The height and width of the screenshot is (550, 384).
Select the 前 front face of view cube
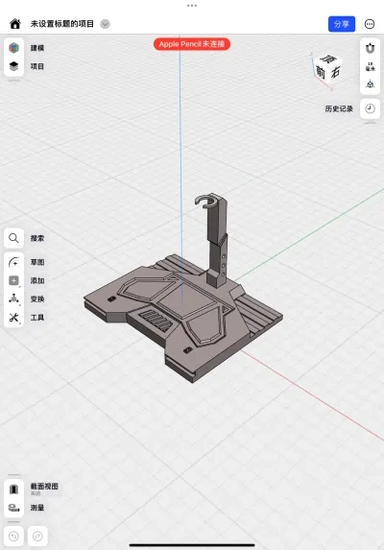coord(321,72)
